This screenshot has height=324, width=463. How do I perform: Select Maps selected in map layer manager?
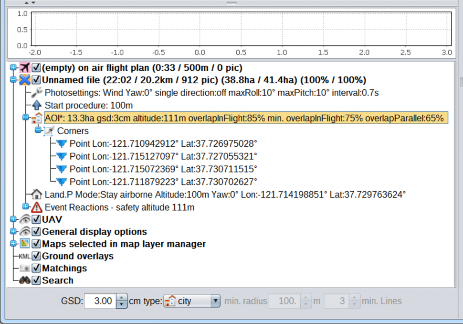(x=124, y=244)
